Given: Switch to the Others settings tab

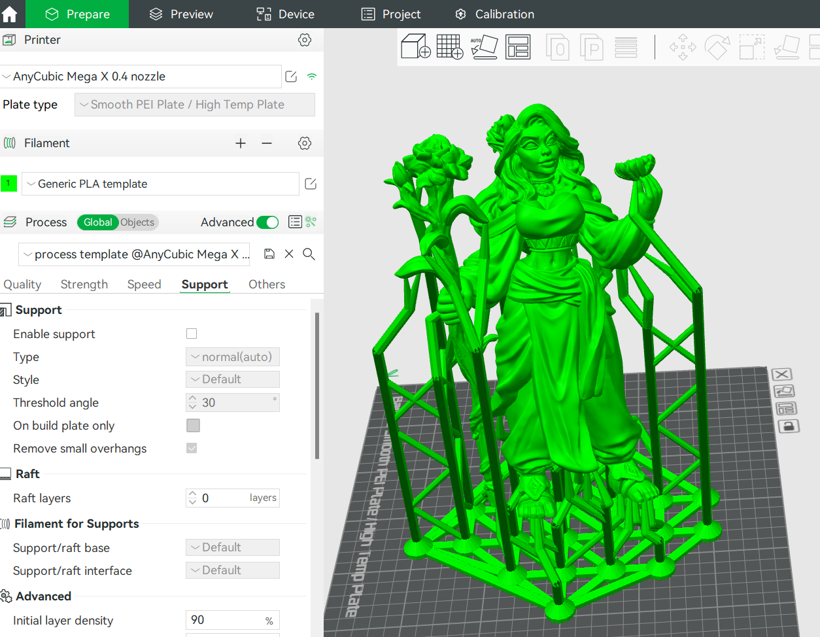Looking at the screenshot, I should pos(267,284).
